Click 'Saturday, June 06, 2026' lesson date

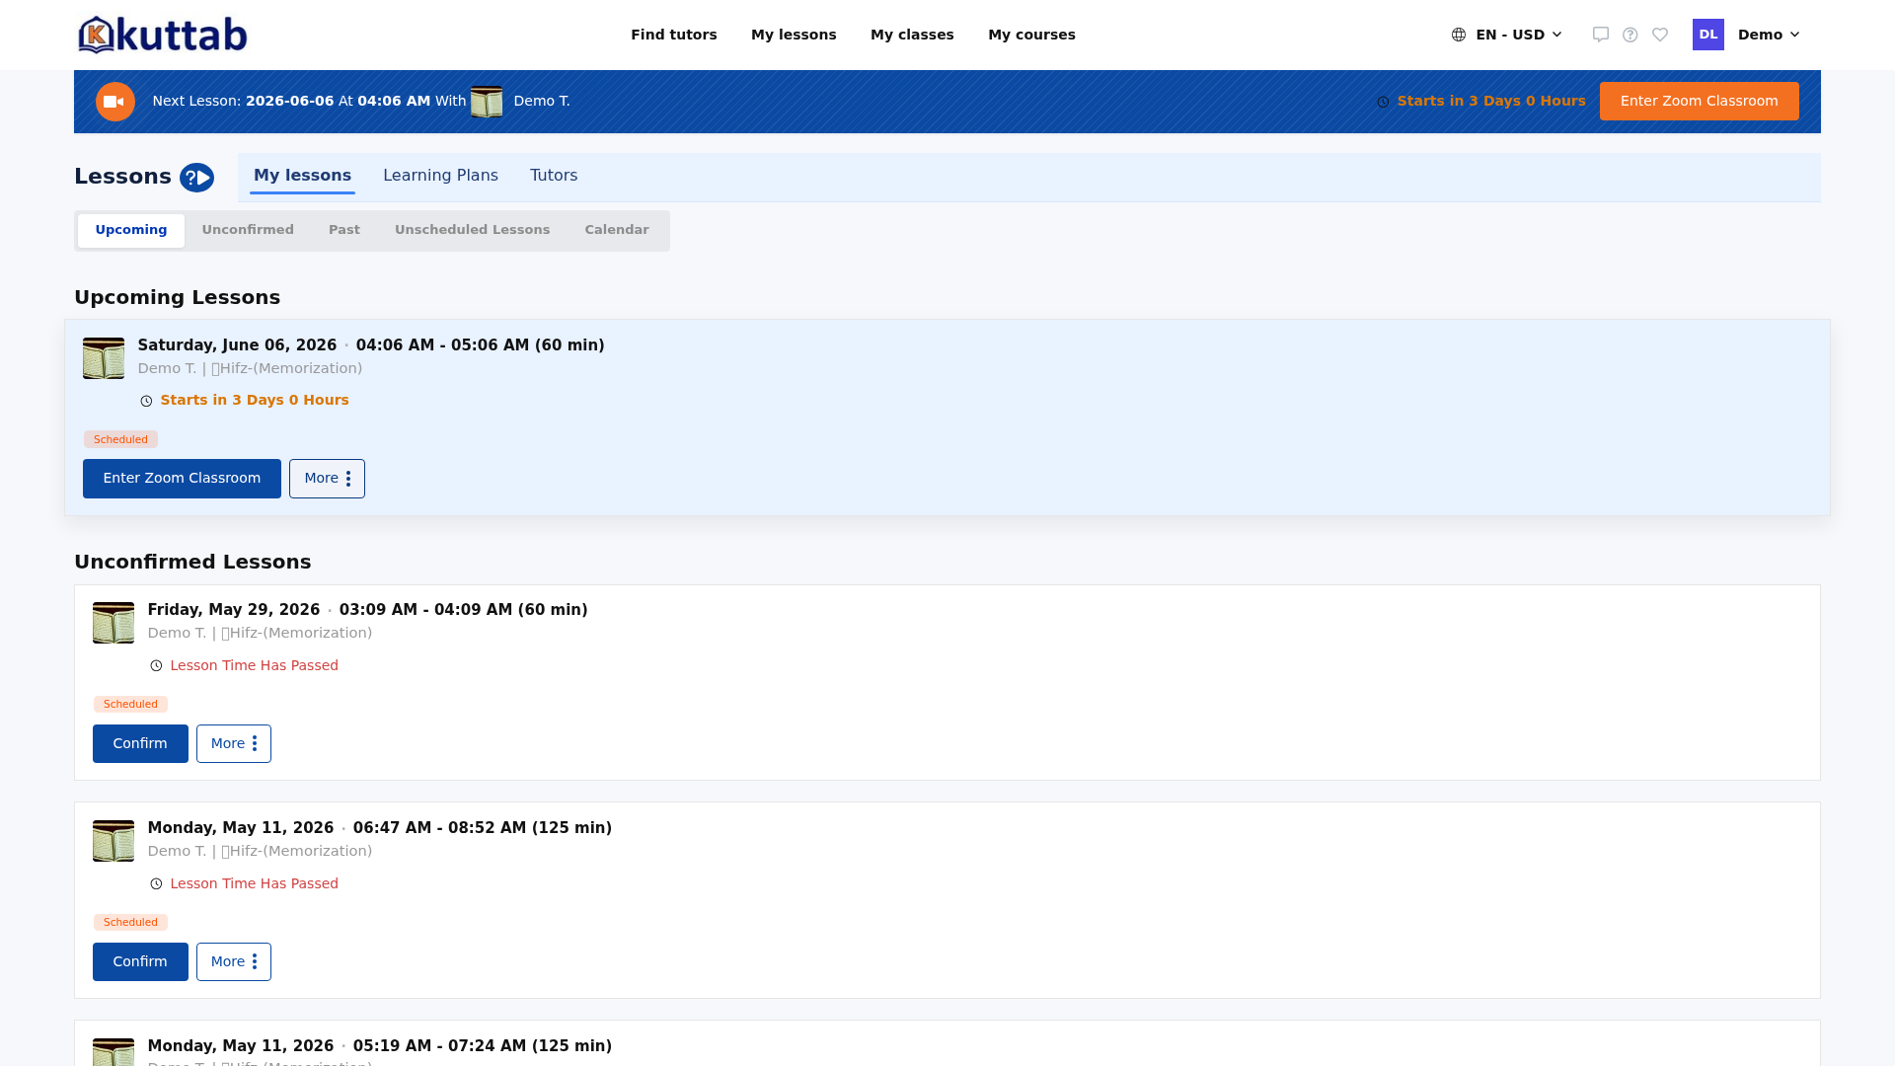tap(237, 345)
